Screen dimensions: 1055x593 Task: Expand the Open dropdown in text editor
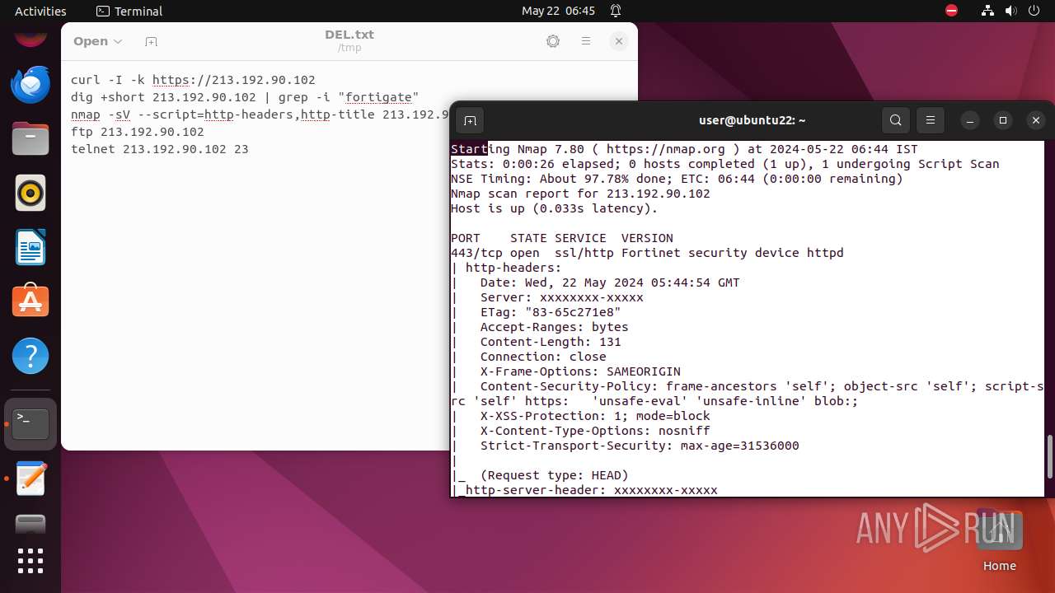[x=97, y=41]
